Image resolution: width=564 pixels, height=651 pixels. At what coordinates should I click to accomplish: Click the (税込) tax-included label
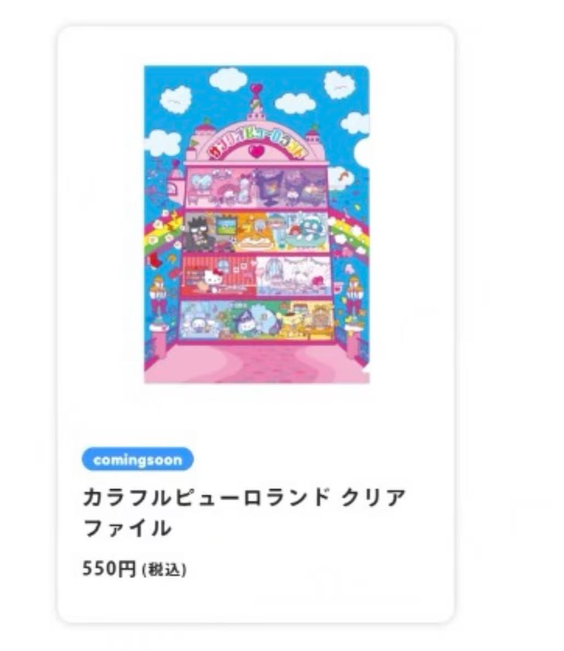(164, 570)
